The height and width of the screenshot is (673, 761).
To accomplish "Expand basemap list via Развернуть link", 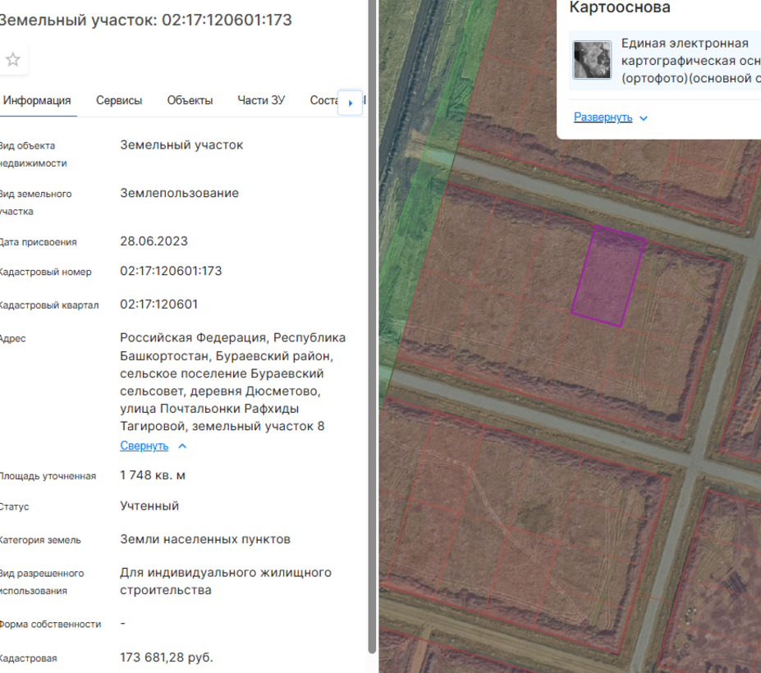I will (603, 117).
